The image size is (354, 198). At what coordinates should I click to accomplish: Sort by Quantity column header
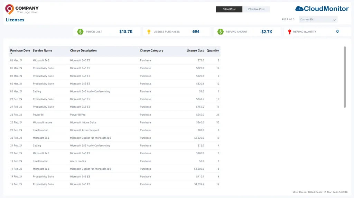pos(213,51)
